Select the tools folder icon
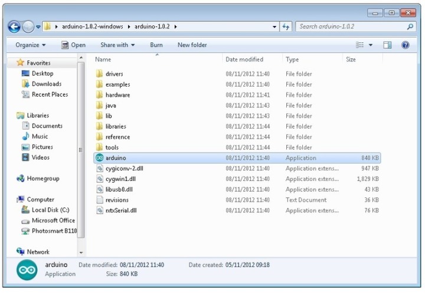Screen dimensions: 425x293 coord(100,147)
